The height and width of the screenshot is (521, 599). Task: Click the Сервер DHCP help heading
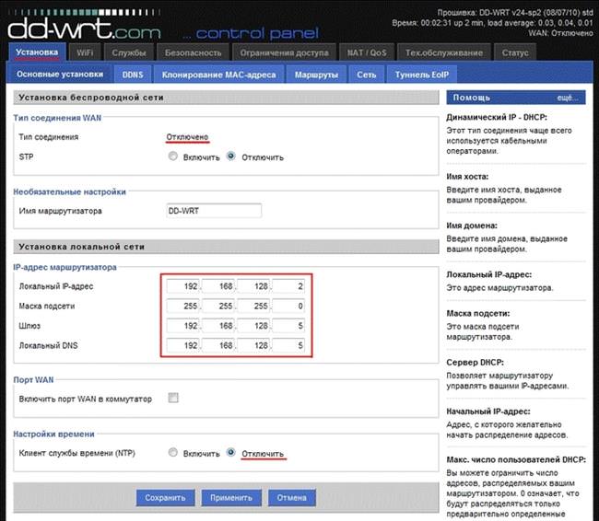click(475, 362)
